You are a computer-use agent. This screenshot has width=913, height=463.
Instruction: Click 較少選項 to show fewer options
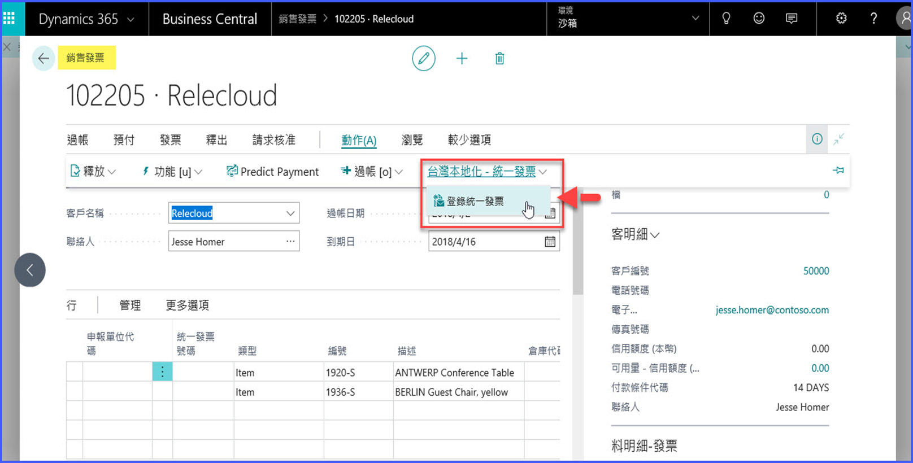pos(469,140)
